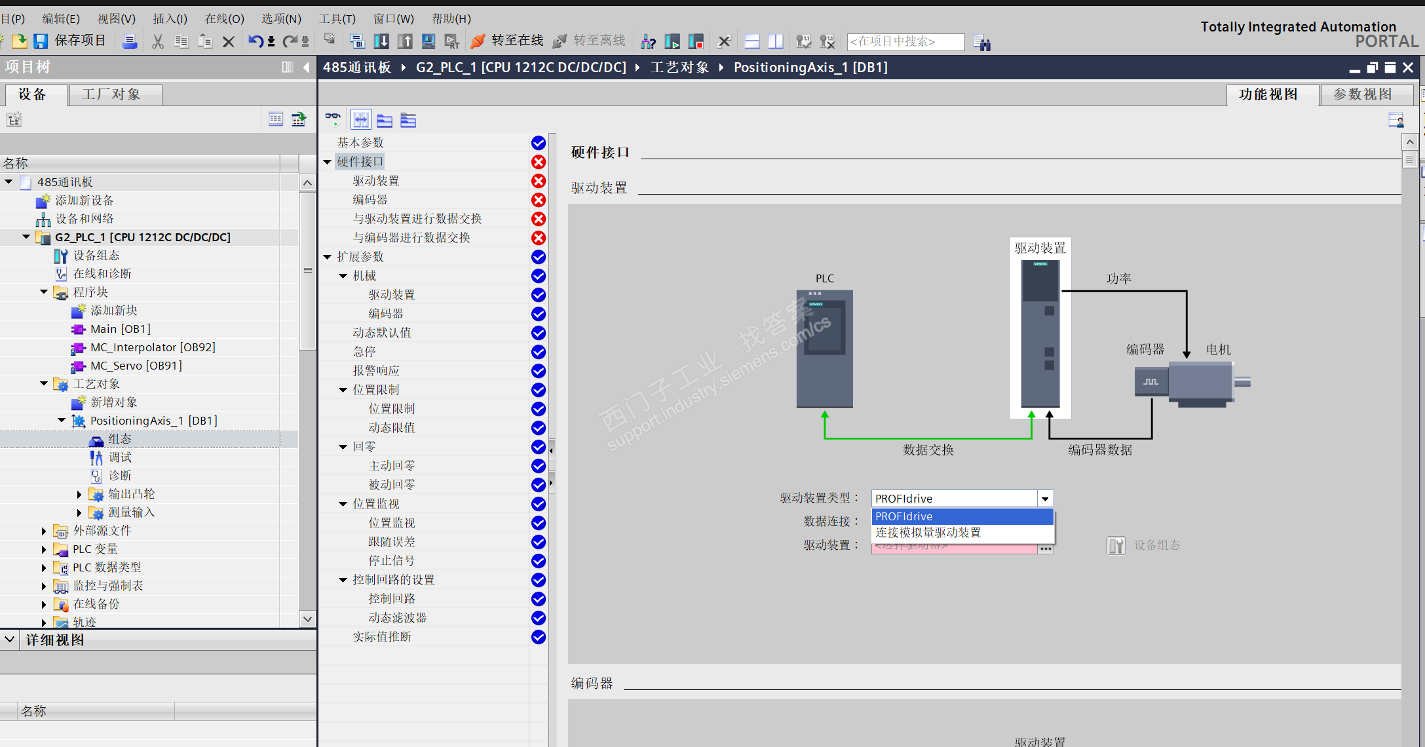The height and width of the screenshot is (747, 1425).
Task: Expand the PLC 变量 tree node
Action: (x=44, y=549)
